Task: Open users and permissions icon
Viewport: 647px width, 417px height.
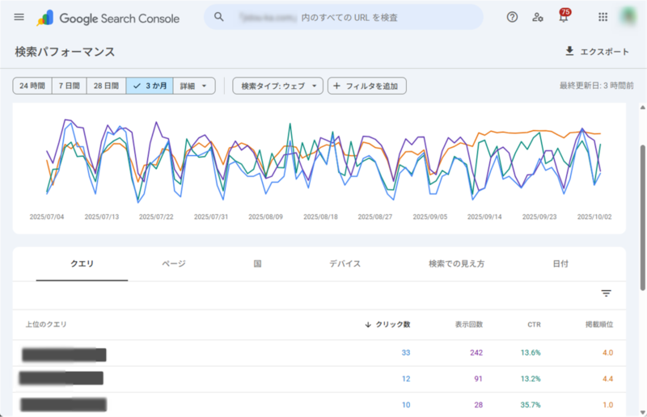Action: pos(538,17)
